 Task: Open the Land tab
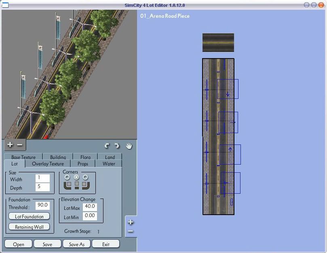pyautogui.click(x=110, y=157)
